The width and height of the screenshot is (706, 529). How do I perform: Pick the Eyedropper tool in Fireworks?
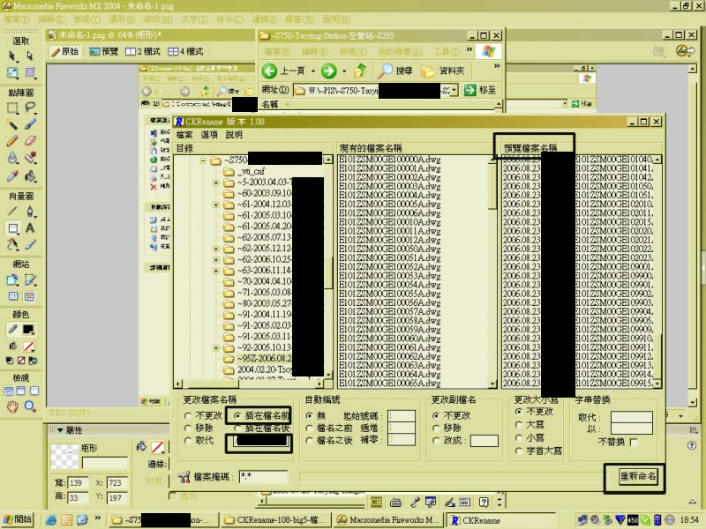pos(12,175)
